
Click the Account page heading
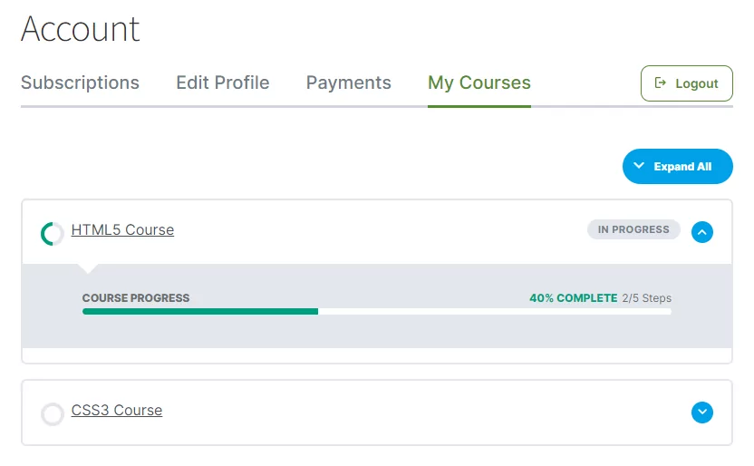[80, 29]
